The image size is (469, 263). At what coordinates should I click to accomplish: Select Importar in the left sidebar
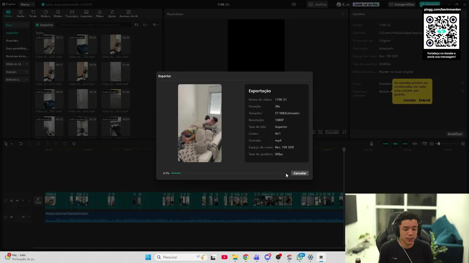[x=12, y=33]
